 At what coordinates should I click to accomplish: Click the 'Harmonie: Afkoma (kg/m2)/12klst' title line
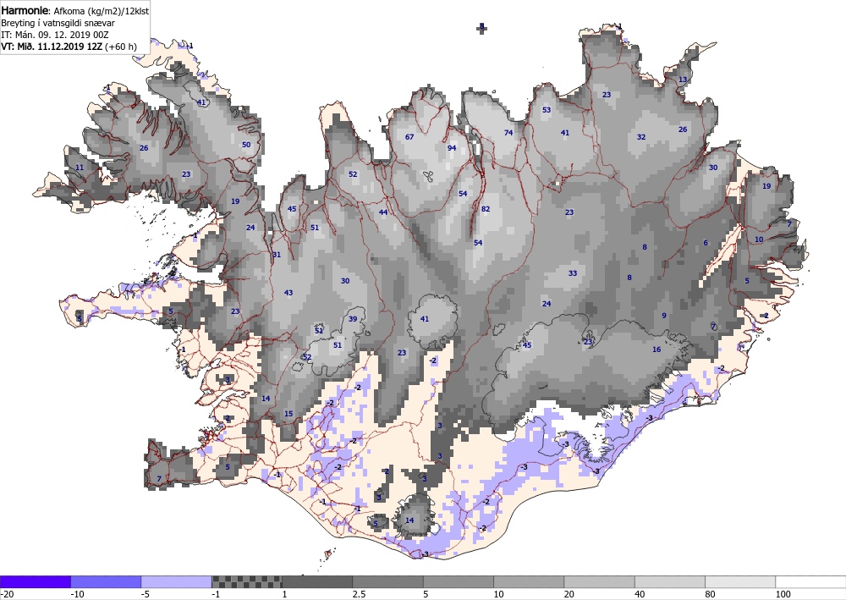pyautogui.click(x=75, y=11)
